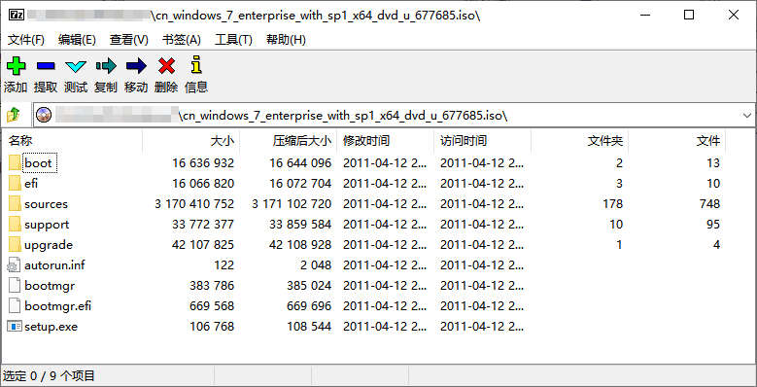Image resolution: width=757 pixels, height=387 pixels.
Task: Sort by the 压缩后大小 column header
Action: pos(302,141)
